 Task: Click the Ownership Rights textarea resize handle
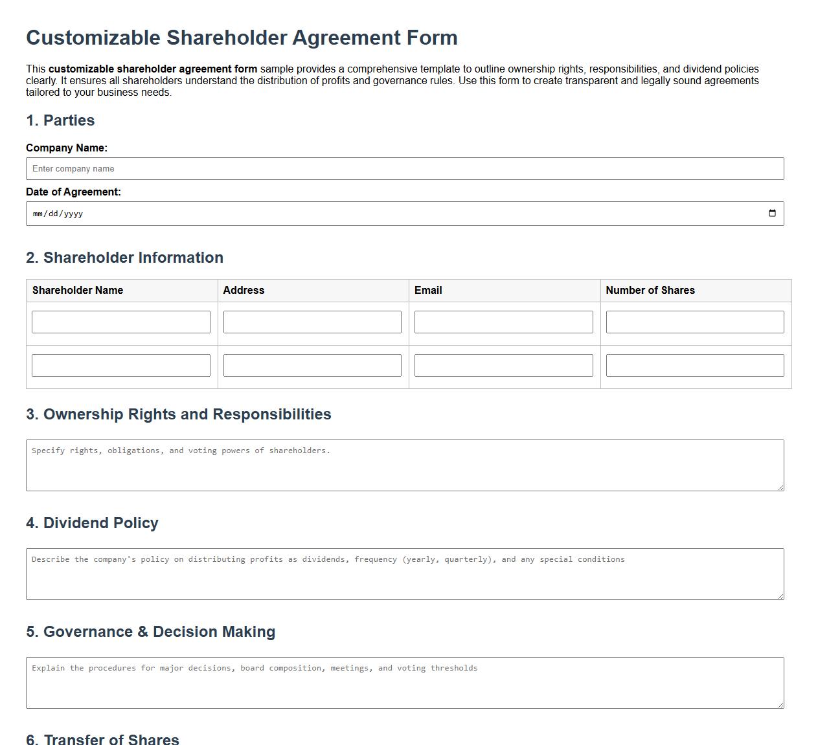[x=780, y=489]
